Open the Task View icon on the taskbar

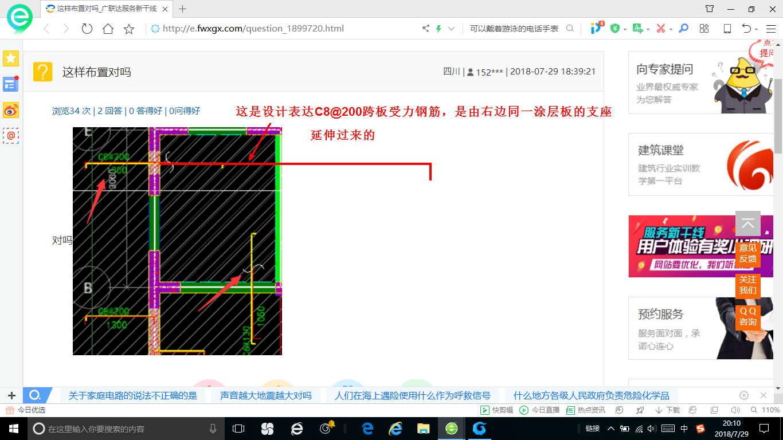click(238, 428)
